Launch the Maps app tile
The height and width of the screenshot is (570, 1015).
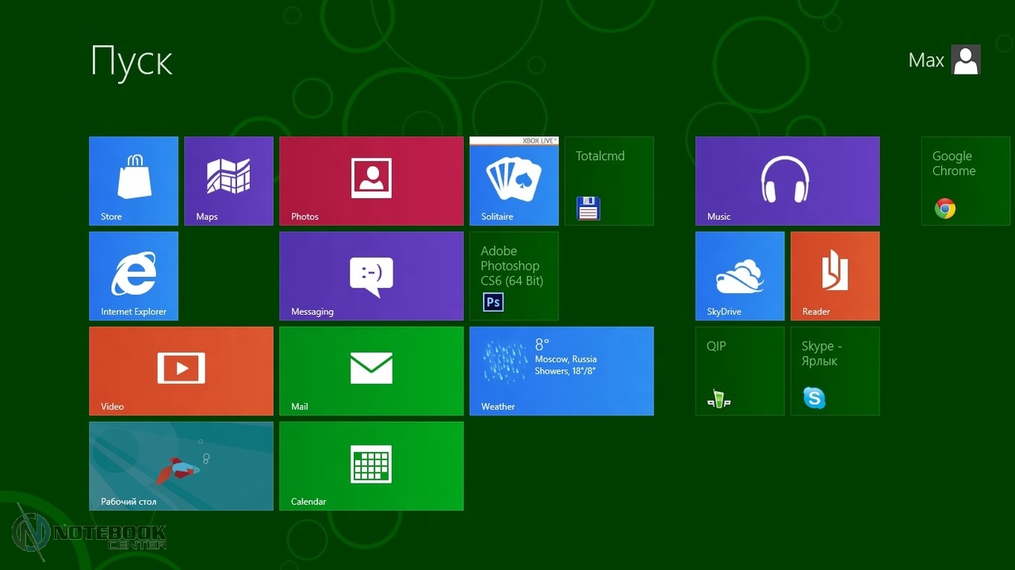click(228, 181)
